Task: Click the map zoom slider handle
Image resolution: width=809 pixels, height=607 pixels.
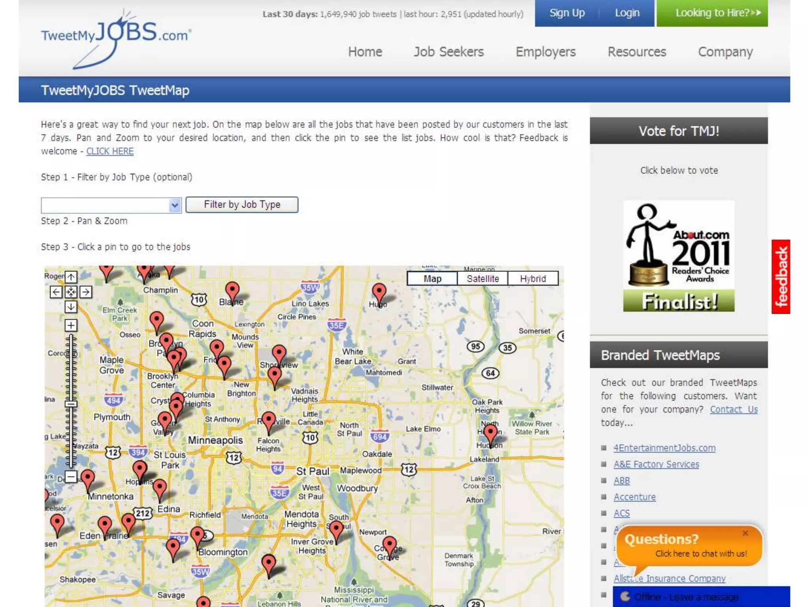Action: click(71, 404)
